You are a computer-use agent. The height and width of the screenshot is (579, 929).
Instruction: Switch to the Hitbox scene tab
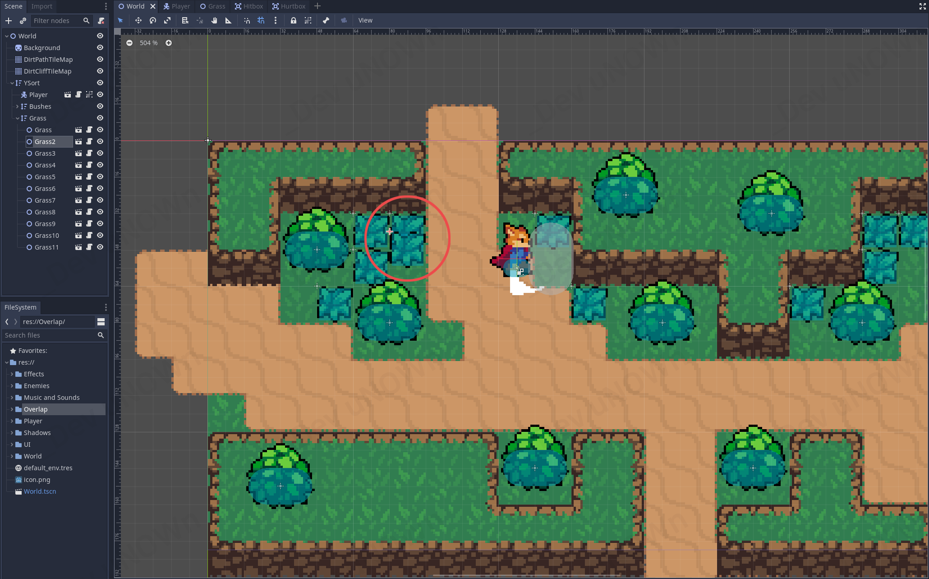pos(249,6)
